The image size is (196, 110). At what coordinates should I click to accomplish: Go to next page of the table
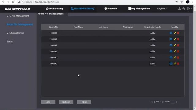click(x=160, y=102)
